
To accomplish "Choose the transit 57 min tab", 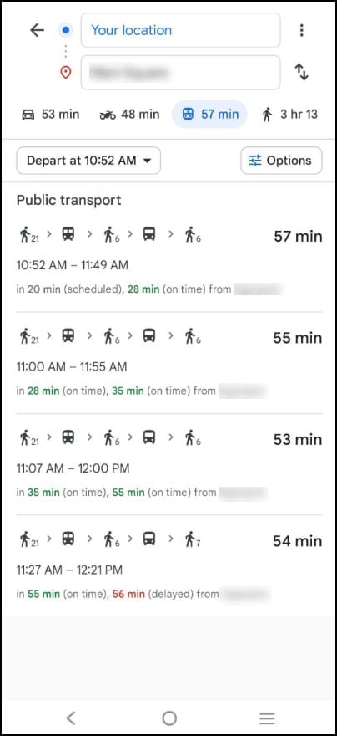I will pyautogui.click(x=209, y=114).
